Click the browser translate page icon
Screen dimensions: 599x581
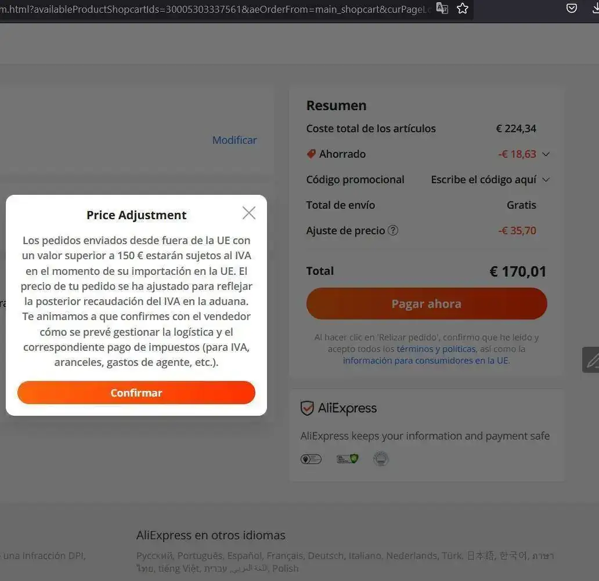442,8
